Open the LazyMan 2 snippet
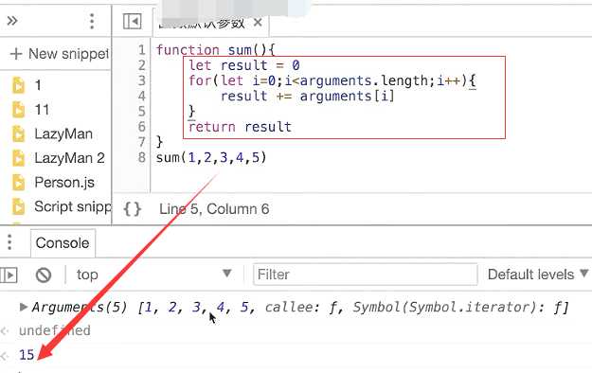This screenshot has height=373, width=592. pos(69,158)
